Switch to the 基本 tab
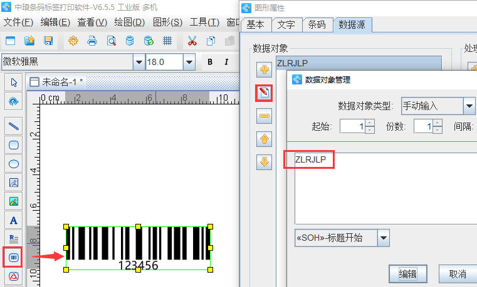 256,24
